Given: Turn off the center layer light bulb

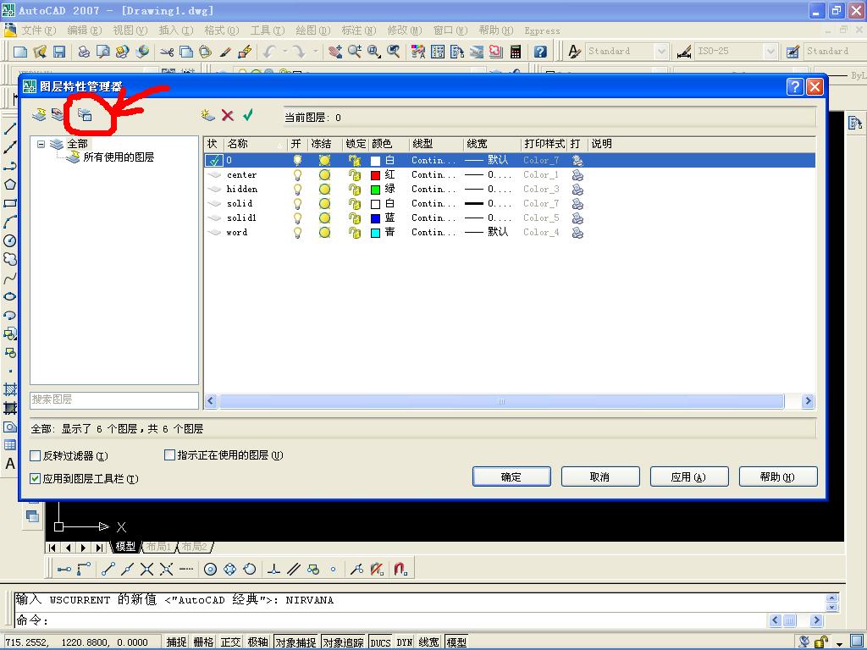Looking at the screenshot, I should point(297,175).
